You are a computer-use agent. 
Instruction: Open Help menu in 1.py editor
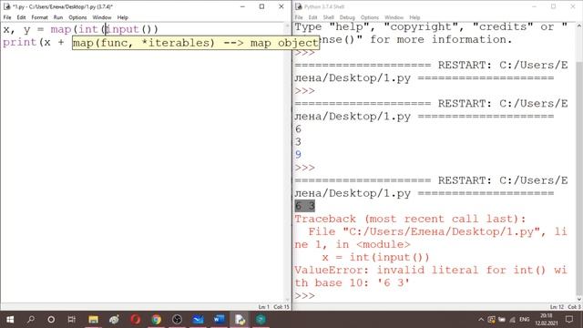point(122,17)
